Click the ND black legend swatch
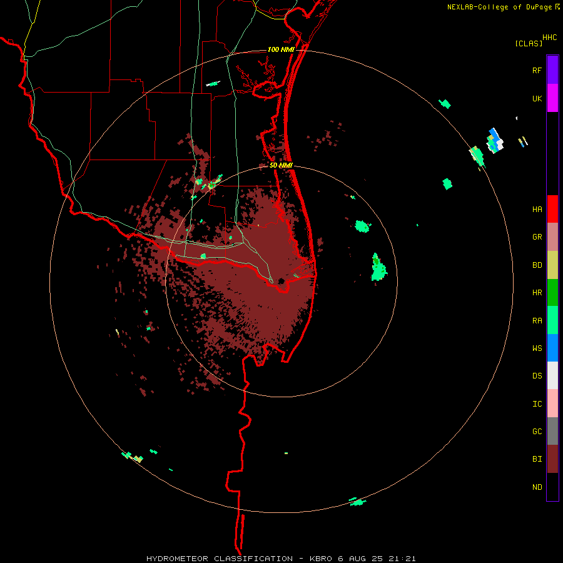 [552, 487]
